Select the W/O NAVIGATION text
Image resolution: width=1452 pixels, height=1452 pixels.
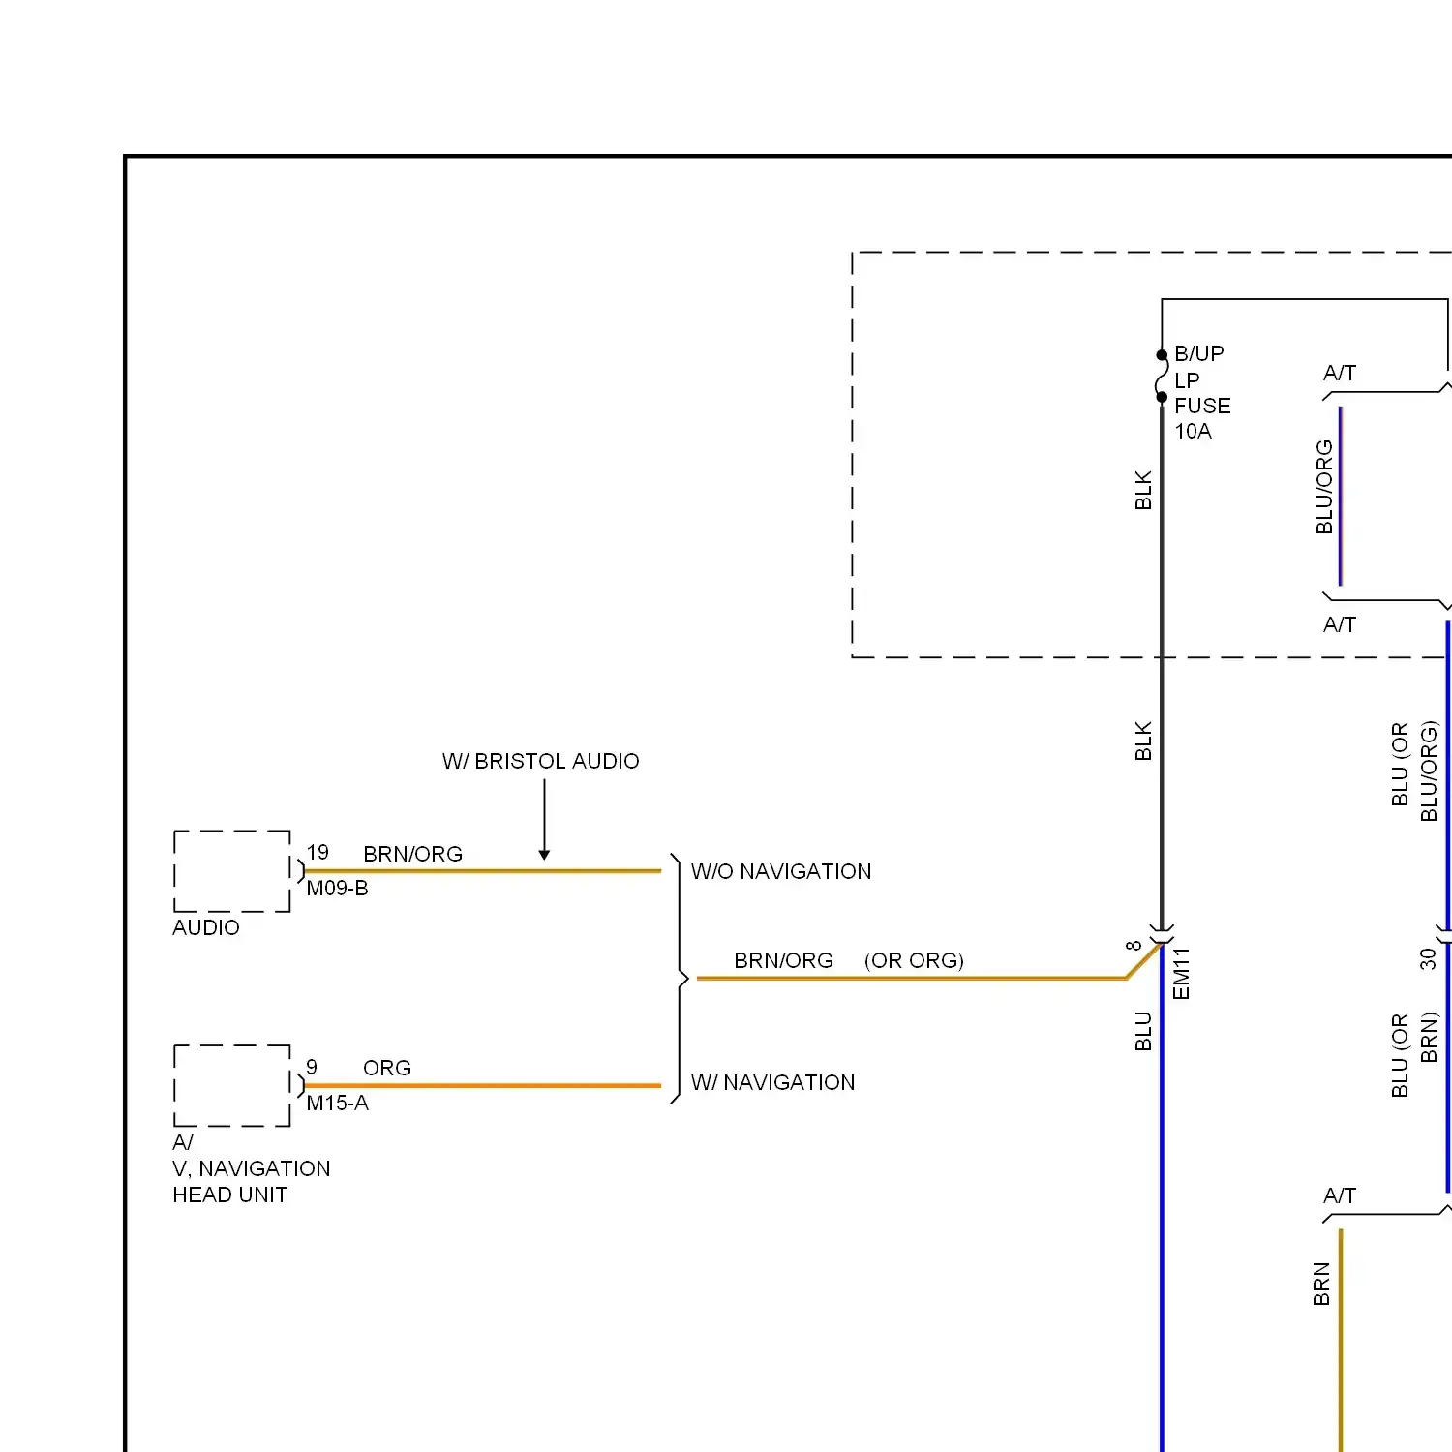point(781,871)
